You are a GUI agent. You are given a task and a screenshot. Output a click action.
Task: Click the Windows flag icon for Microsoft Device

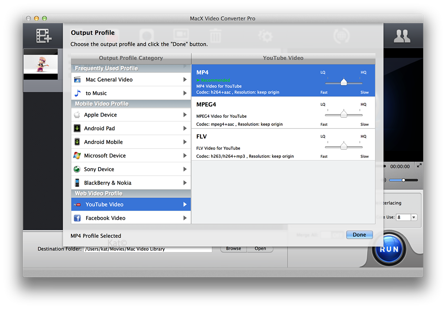tap(77, 156)
